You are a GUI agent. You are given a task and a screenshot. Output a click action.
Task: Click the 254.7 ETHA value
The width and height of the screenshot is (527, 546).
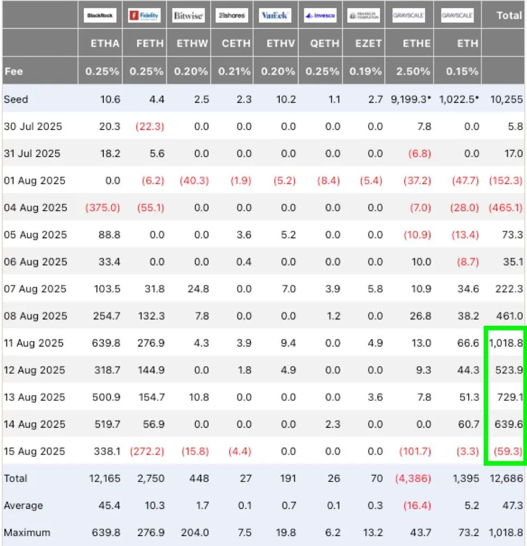[x=107, y=316]
